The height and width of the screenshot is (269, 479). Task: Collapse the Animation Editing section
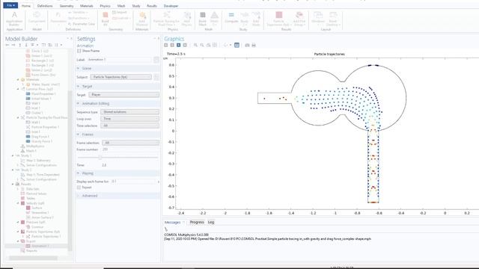tap(78, 103)
